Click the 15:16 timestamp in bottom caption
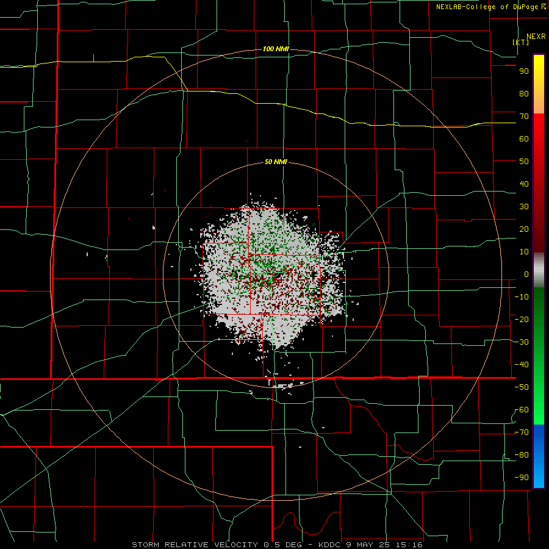Screen dimensions: 549x549 (x=409, y=545)
